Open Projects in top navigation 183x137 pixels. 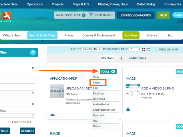(x=58, y=4)
